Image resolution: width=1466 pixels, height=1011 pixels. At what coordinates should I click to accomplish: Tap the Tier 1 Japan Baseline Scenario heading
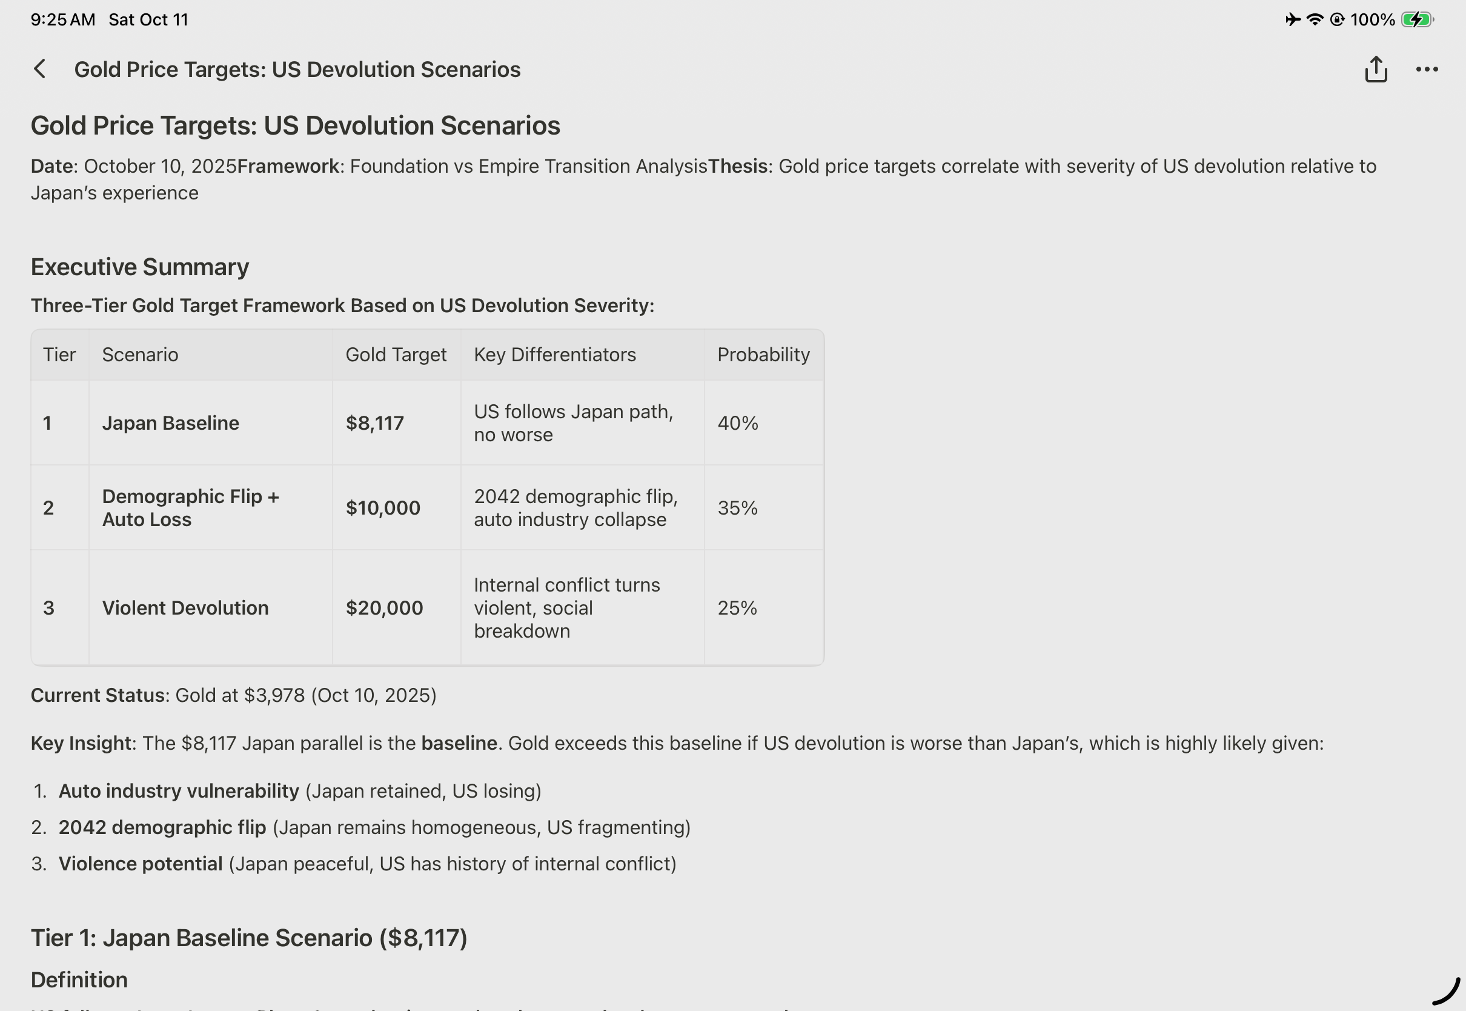coord(249,938)
